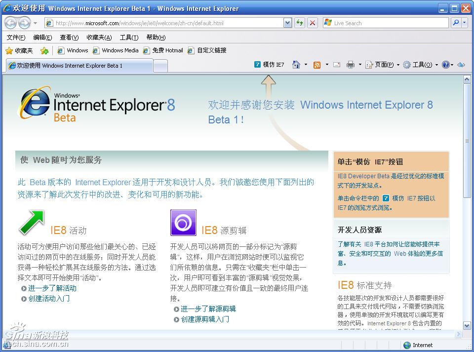Viewport: 474px width, 352px height.
Task: Click the purple IE8 源剪辑 icon
Action: 183,223
